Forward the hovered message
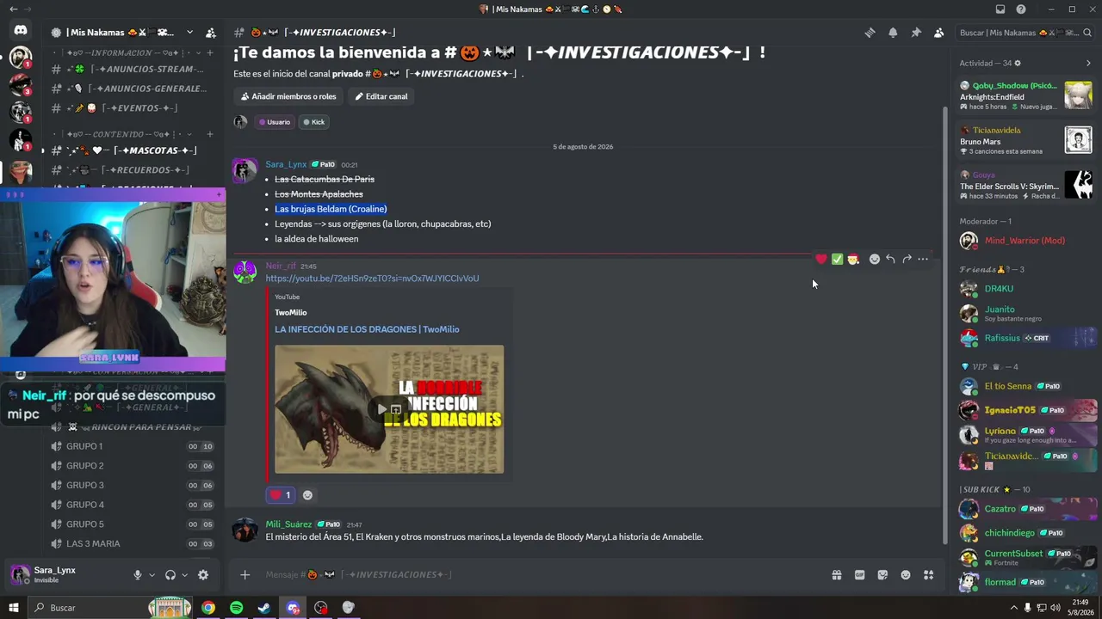 907,259
